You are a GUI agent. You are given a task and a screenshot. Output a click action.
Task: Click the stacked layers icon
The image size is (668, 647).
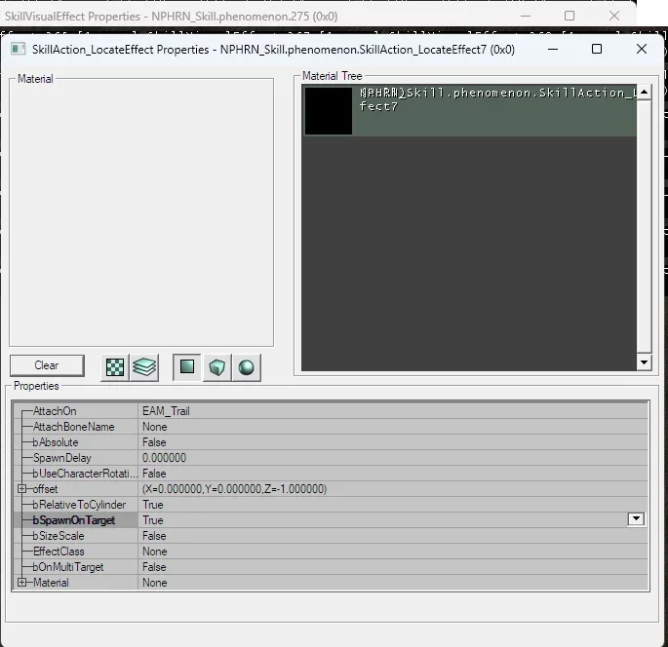[144, 367]
